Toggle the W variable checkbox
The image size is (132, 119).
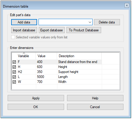tap(14, 82)
